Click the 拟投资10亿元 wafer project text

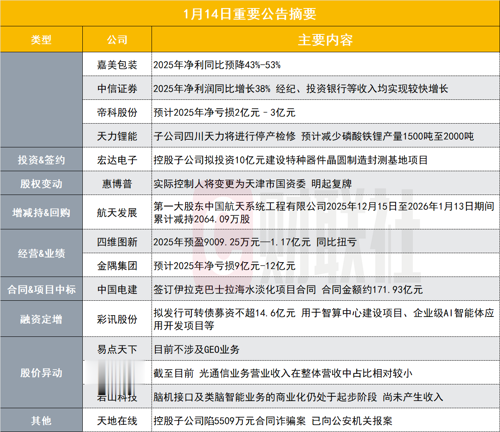(x=290, y=160)
